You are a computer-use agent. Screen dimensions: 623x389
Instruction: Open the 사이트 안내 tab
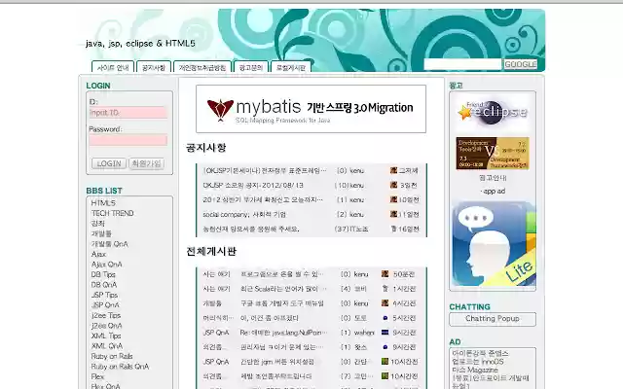(113, 67)
